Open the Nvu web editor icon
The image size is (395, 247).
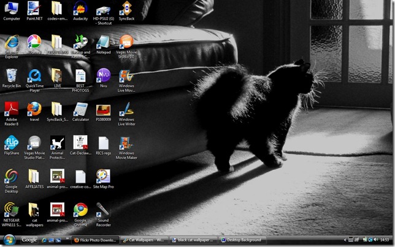[103, 76]
